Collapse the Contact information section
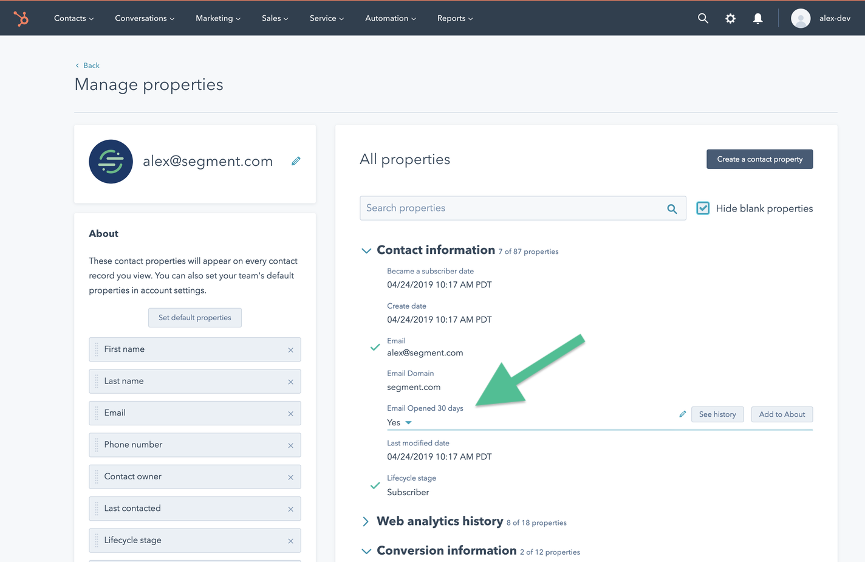Image resolution: width=865 pixels, height=562 pixels. click(x=366, y=250)
